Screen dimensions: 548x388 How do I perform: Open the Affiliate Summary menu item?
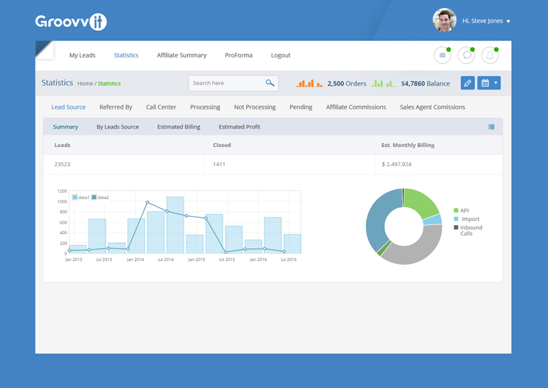[x=182, y=55]
